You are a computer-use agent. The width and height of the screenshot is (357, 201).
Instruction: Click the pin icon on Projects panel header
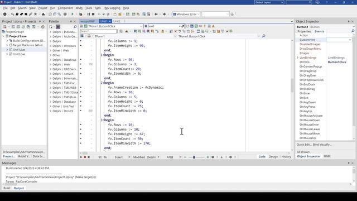coord(40,21)
